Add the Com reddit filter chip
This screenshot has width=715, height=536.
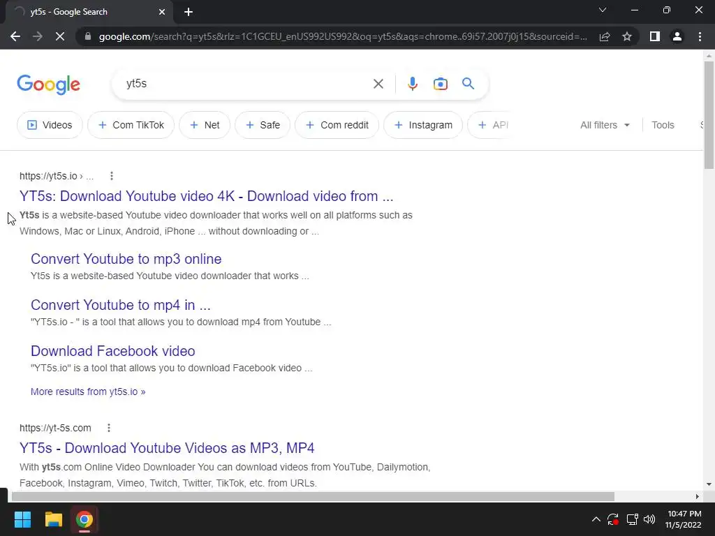pyautogui.click(x=337, y=125)
